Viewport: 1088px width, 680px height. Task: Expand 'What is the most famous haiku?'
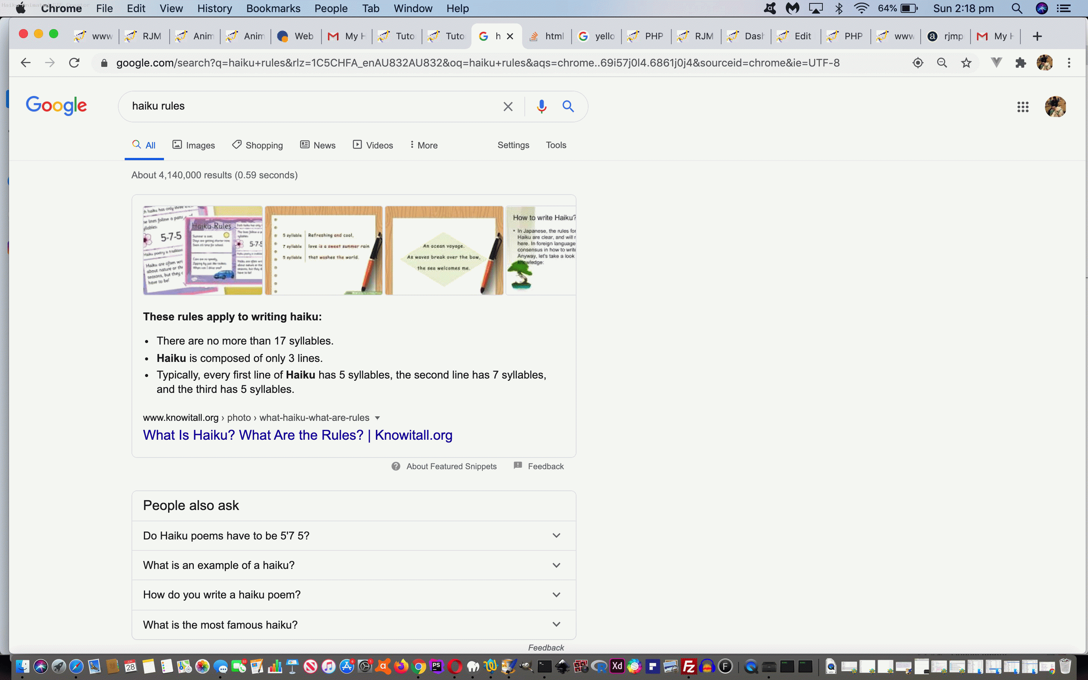pyautogui.click(x=354, y=625)
